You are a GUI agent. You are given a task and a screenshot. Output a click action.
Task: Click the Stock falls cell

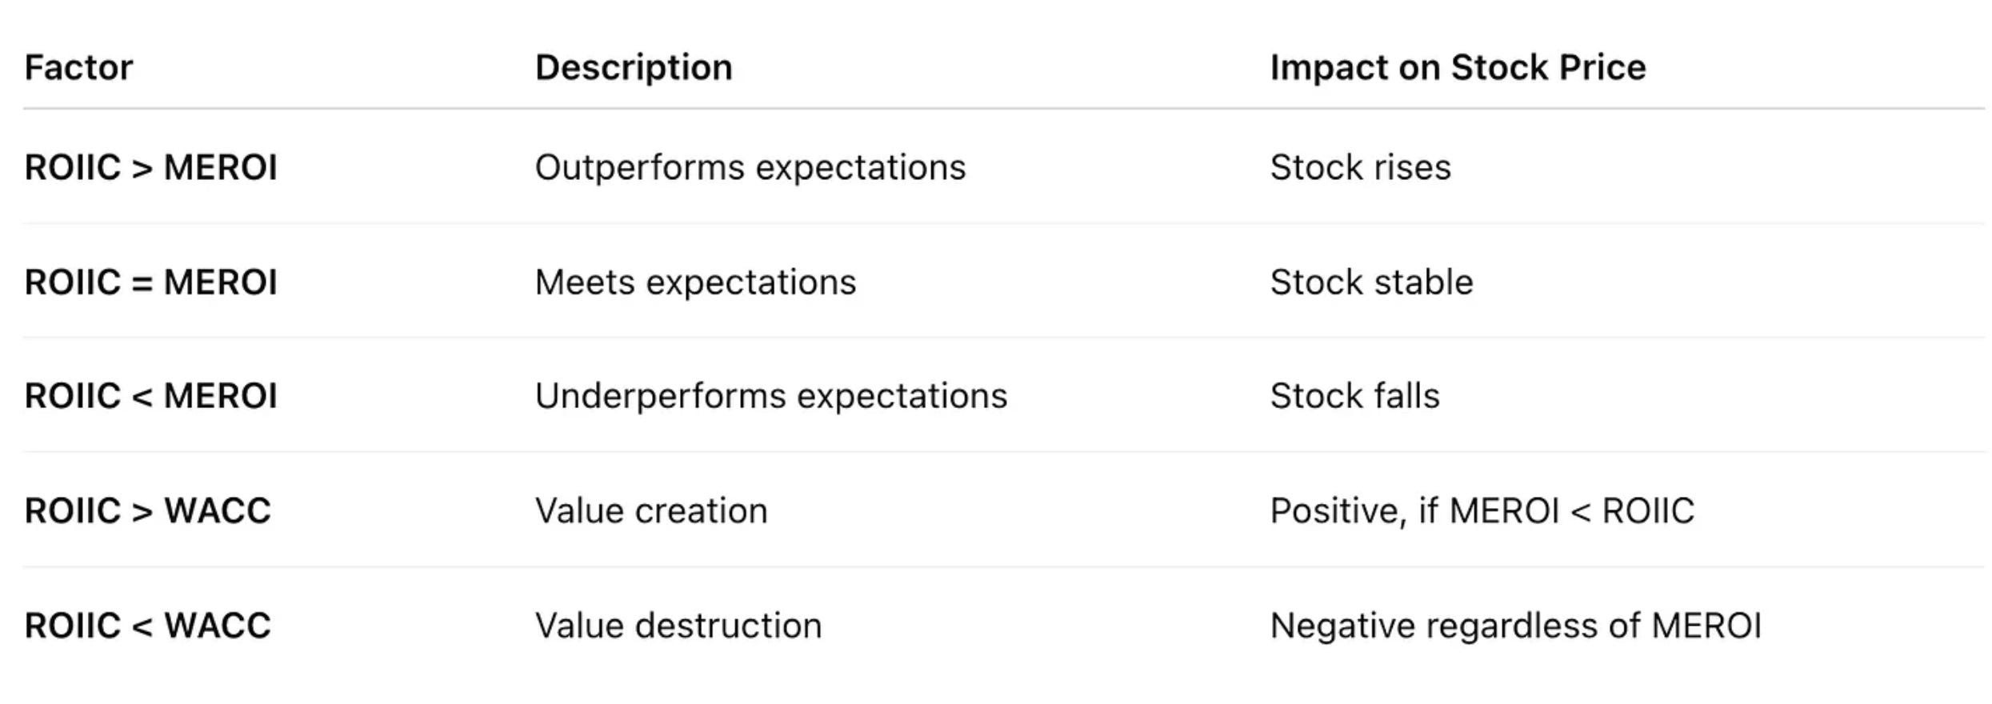[x=1354, y=396]
